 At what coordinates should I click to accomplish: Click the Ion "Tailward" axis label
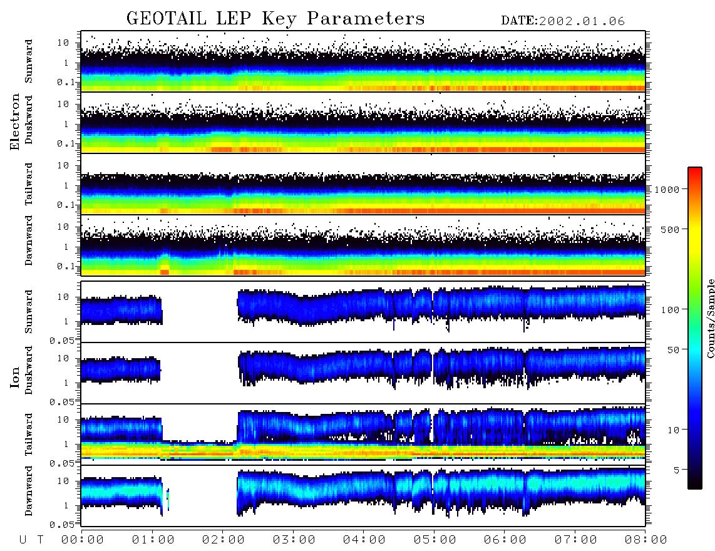click(28, 435)
